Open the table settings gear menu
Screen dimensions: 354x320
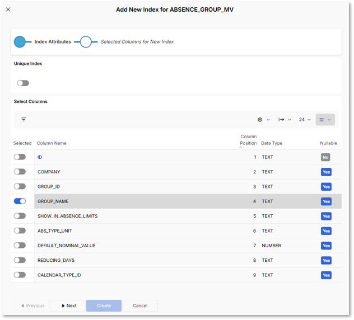[x=260, y=120]
